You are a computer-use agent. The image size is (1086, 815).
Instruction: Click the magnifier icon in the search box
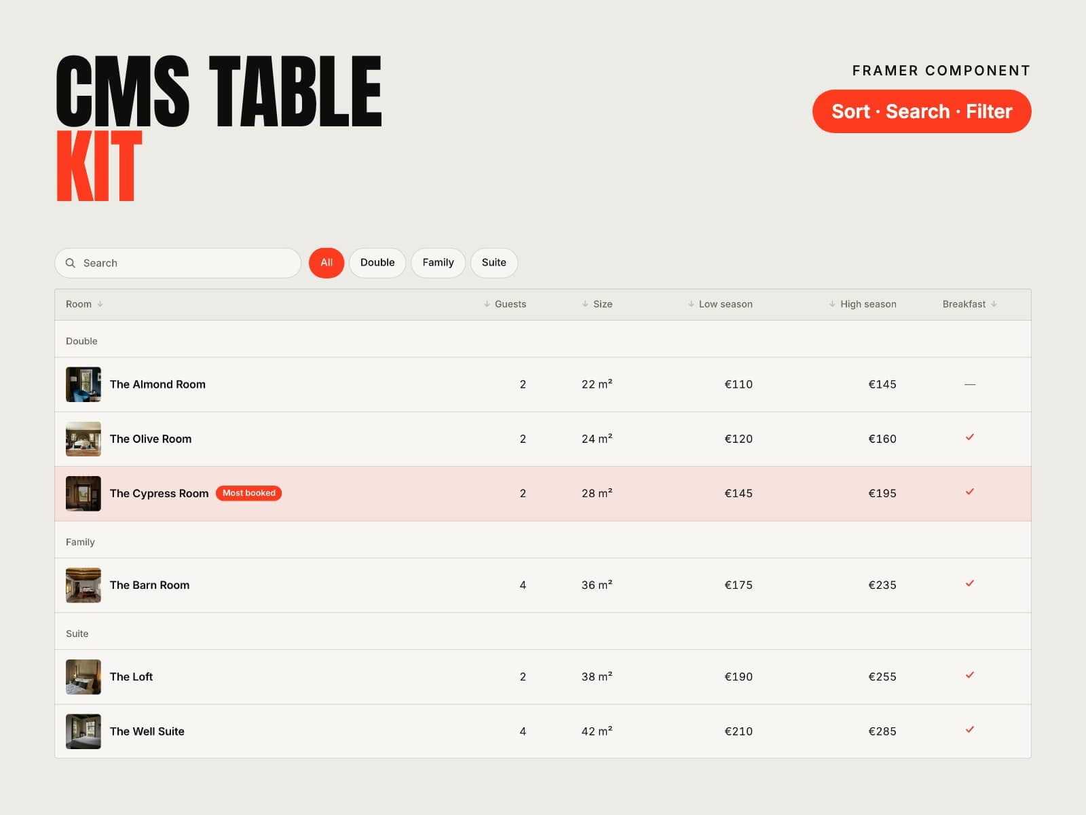(x=70, y=263)
